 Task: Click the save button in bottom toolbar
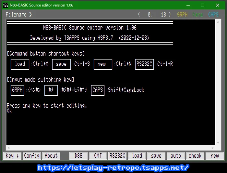(156, 156)
